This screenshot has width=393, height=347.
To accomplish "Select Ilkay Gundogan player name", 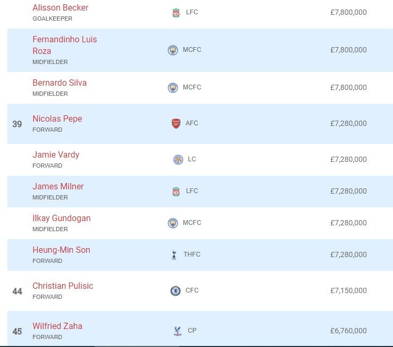I will [x=62, y=218].
